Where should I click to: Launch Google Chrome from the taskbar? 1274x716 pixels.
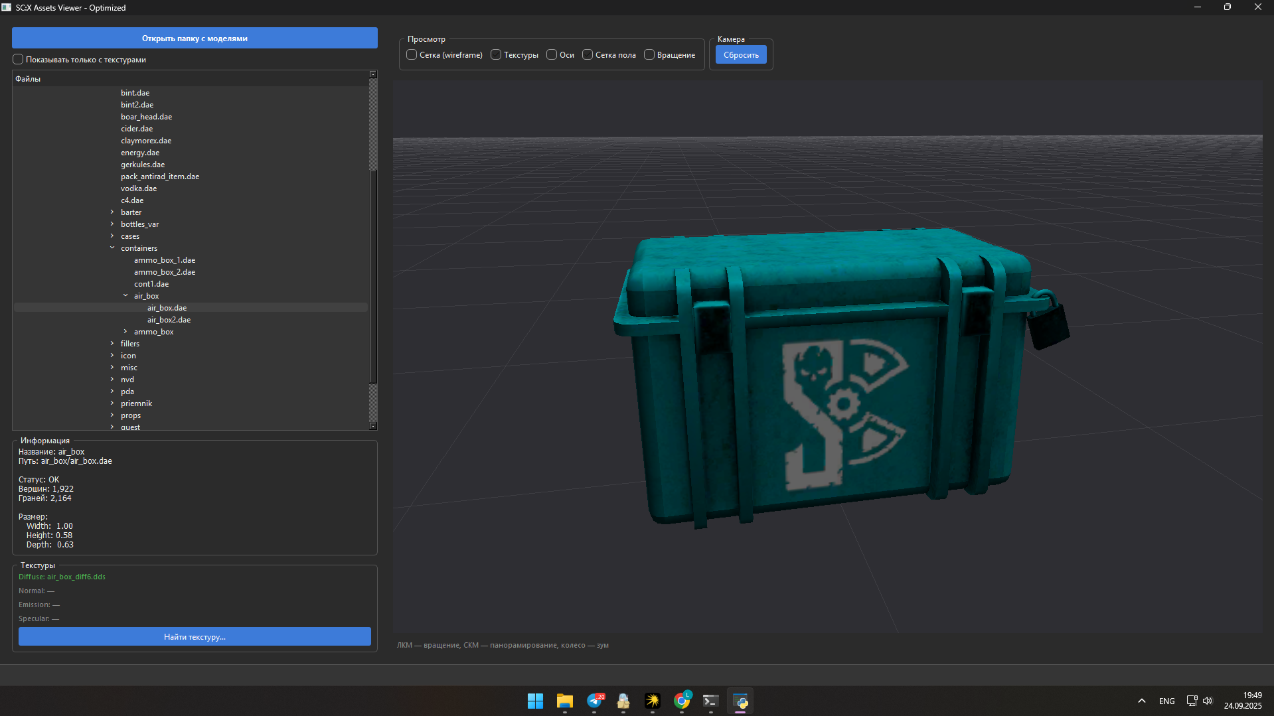coord(682,701)
